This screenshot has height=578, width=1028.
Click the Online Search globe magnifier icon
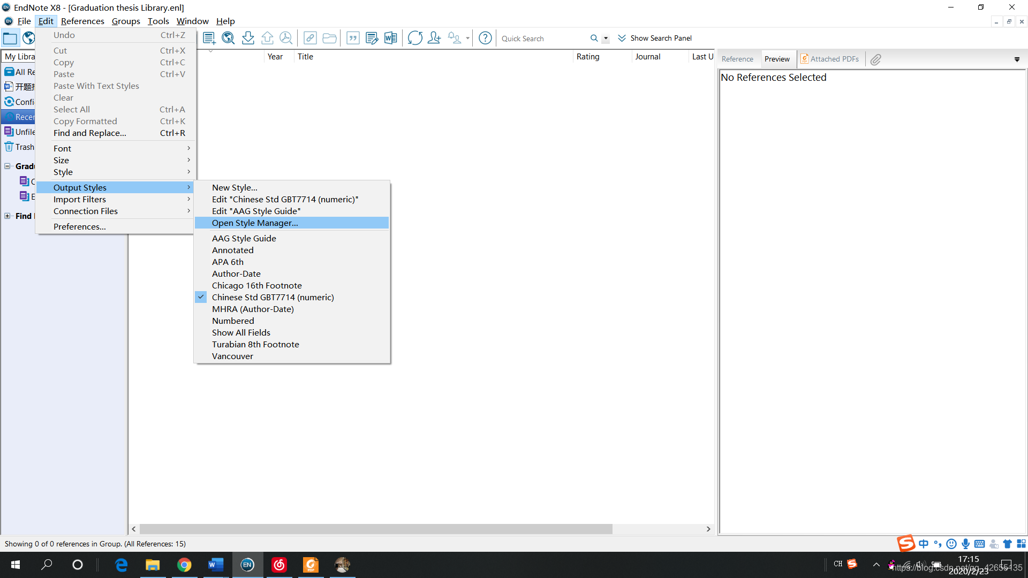pos(228,38)
